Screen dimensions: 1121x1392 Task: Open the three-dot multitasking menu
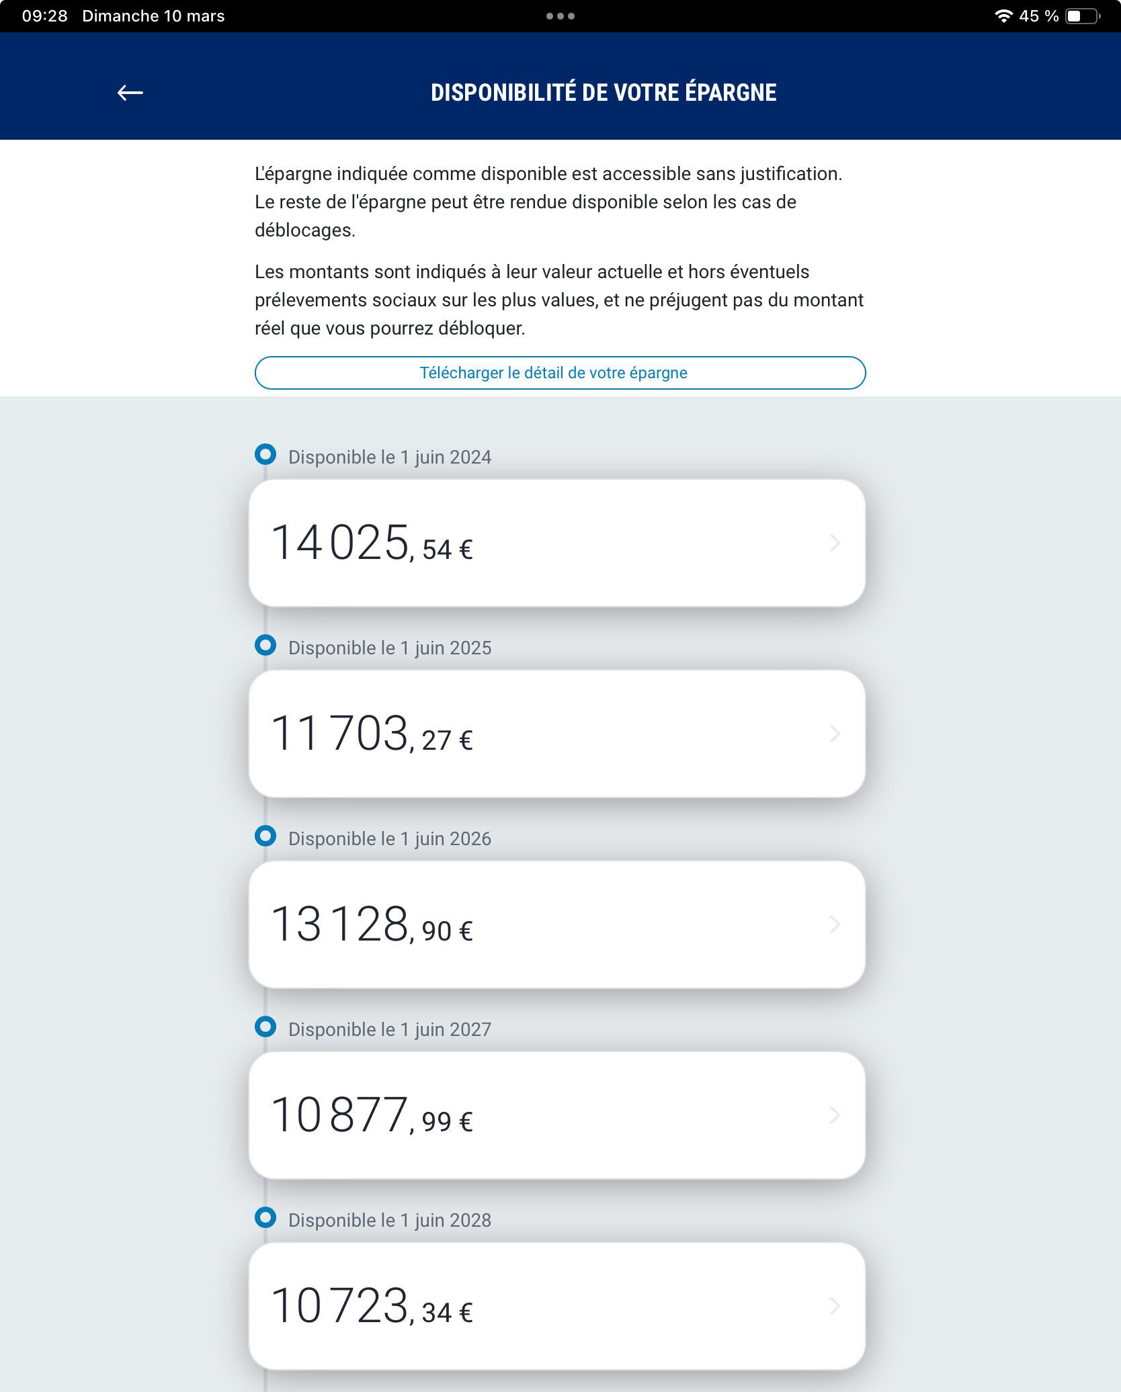tap(560, 16)
